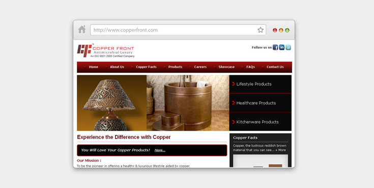Click the green browser window button
The image size is (374, 188).
(287, 30)
